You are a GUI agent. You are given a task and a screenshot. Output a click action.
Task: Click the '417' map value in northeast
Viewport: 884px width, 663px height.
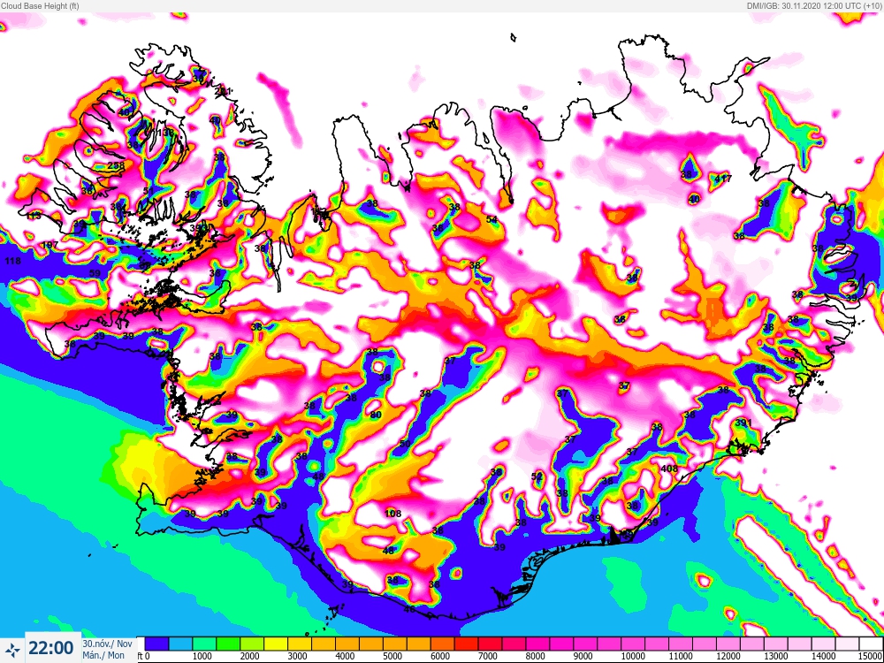723,179
